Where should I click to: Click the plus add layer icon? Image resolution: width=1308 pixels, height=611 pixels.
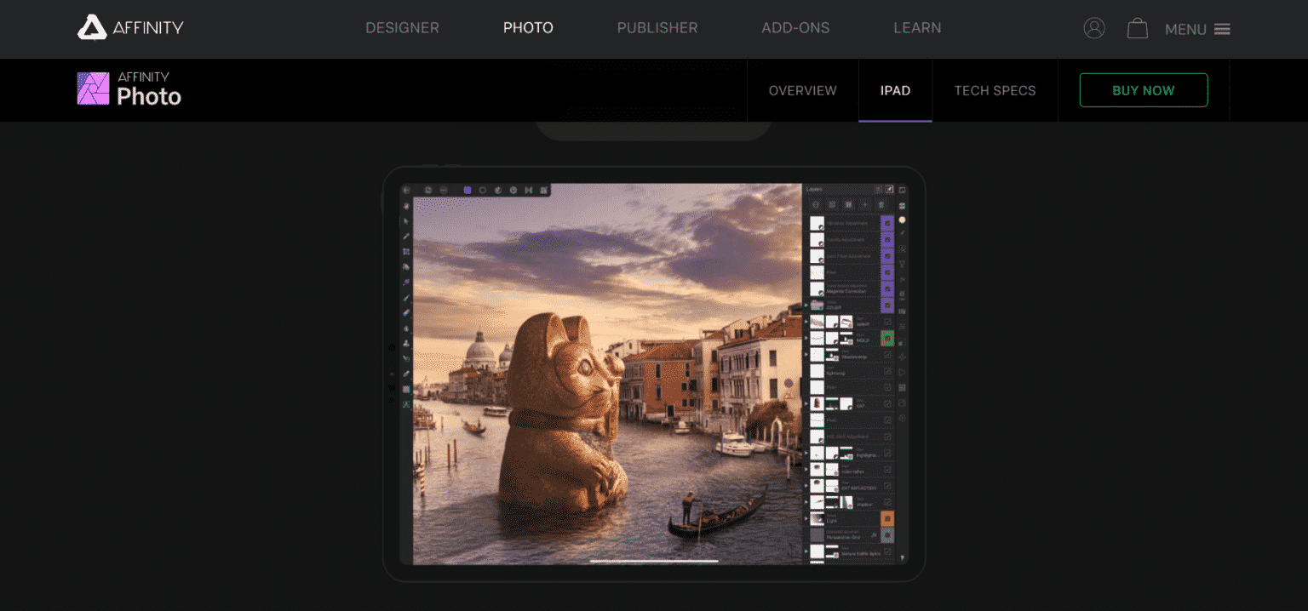(x=865, y=204)
